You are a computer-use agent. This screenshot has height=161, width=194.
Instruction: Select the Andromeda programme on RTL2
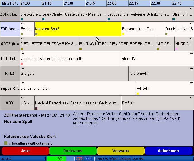161,73
